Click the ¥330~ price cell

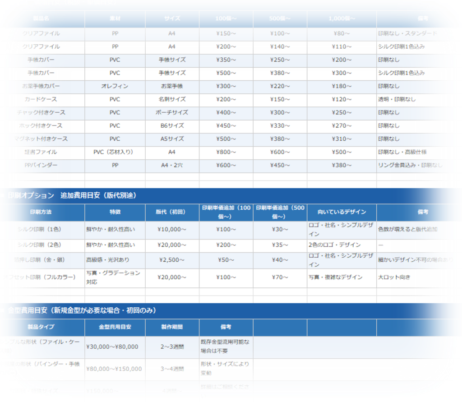coord(280,126)
